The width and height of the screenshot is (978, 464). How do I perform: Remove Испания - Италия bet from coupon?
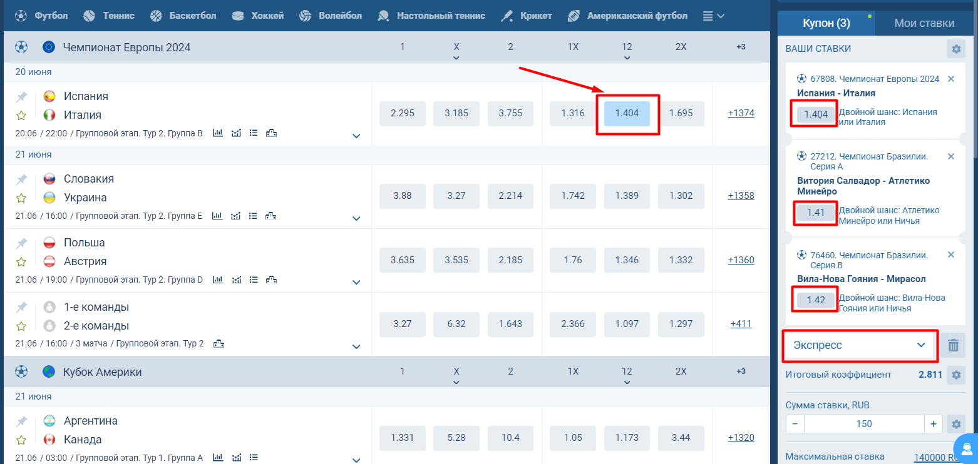coord(951,79)
